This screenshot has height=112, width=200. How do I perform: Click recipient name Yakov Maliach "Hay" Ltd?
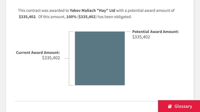click(x=92, y=11)
